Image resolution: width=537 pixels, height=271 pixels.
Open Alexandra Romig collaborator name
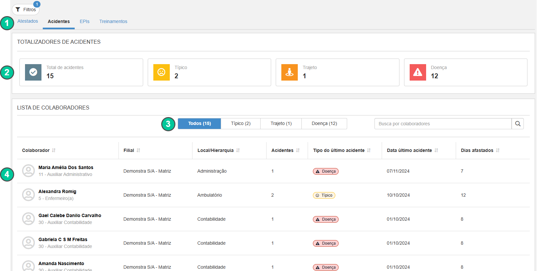pyautogui.click(x=57, y=191)
